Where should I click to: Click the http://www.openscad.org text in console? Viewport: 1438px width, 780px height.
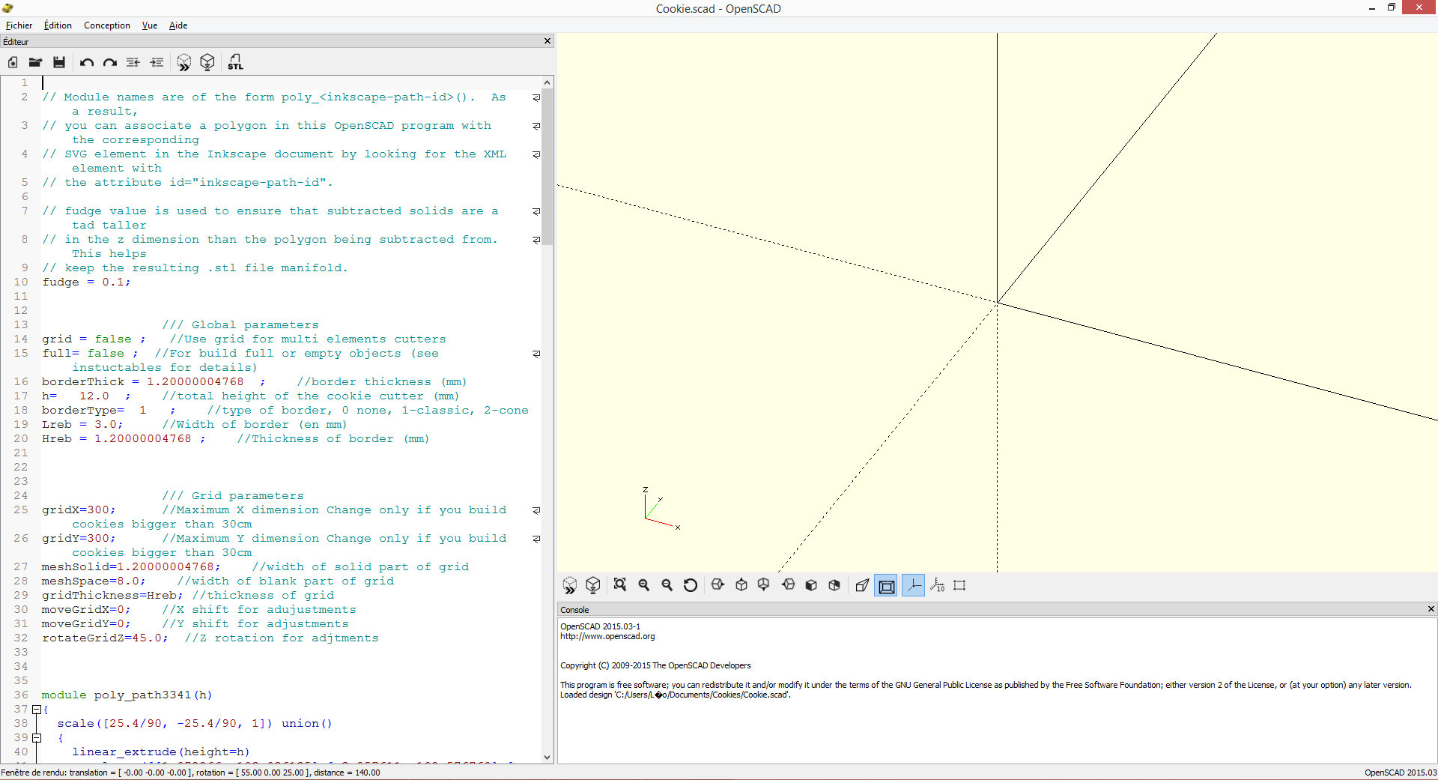(607, 636)
